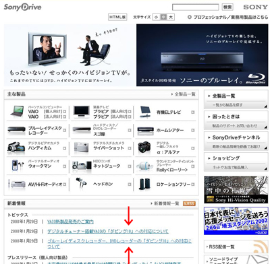Click the orange RSS badge
The height and width of the screenshot is (264, 270).
tap(189, 203)
